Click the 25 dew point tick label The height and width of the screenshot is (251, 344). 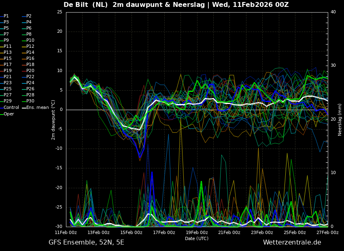coord(59,12)
